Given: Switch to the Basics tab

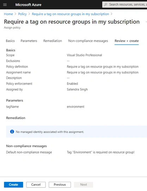Looking at the screenshot, I should tap(10, 41).
